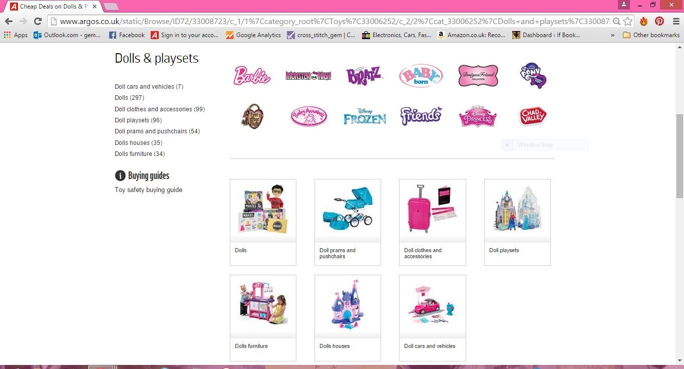Open the Sign in to your account bookmark
The height and width of the screenshot is (369, 684).
pos(185,35)
